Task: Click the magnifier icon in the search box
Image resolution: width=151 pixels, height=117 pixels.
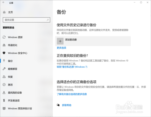Action: pyautogui.click(x=48, y=20)
